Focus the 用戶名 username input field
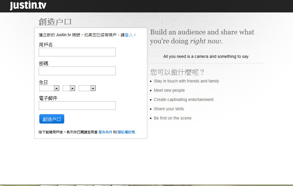This screenshot has width=293, height=186. [x=77, y=52]
